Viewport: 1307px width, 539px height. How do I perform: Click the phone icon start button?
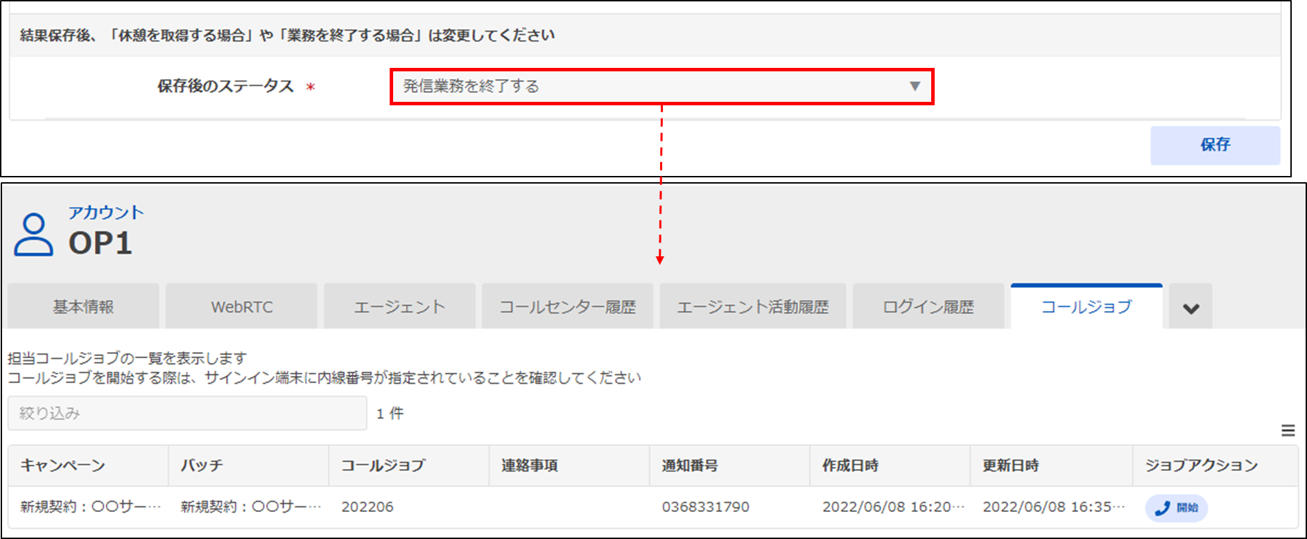1176,508
